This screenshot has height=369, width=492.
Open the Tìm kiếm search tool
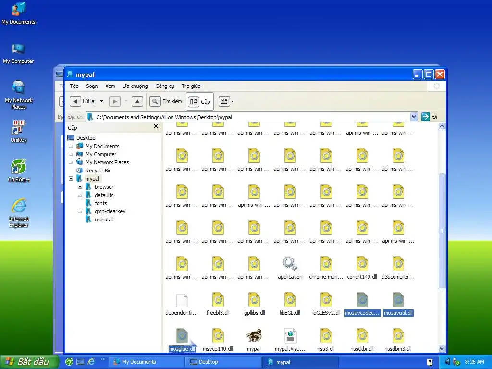166,101
